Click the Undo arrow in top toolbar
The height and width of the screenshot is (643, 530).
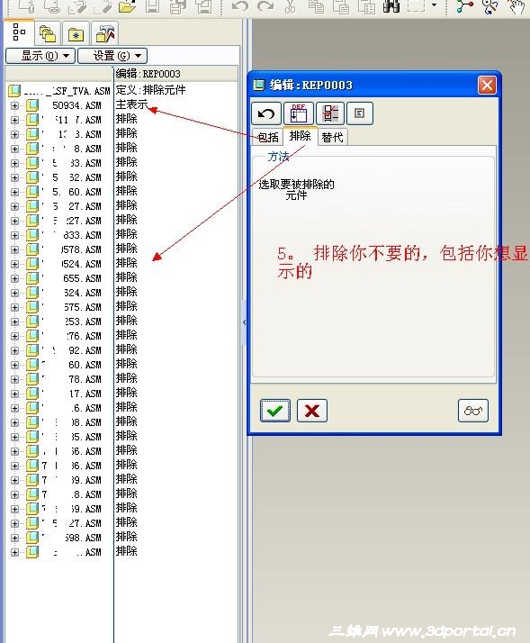click(x=239, y=6)
